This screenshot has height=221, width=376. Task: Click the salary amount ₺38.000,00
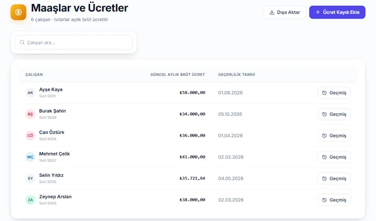[x=192, y=200]
